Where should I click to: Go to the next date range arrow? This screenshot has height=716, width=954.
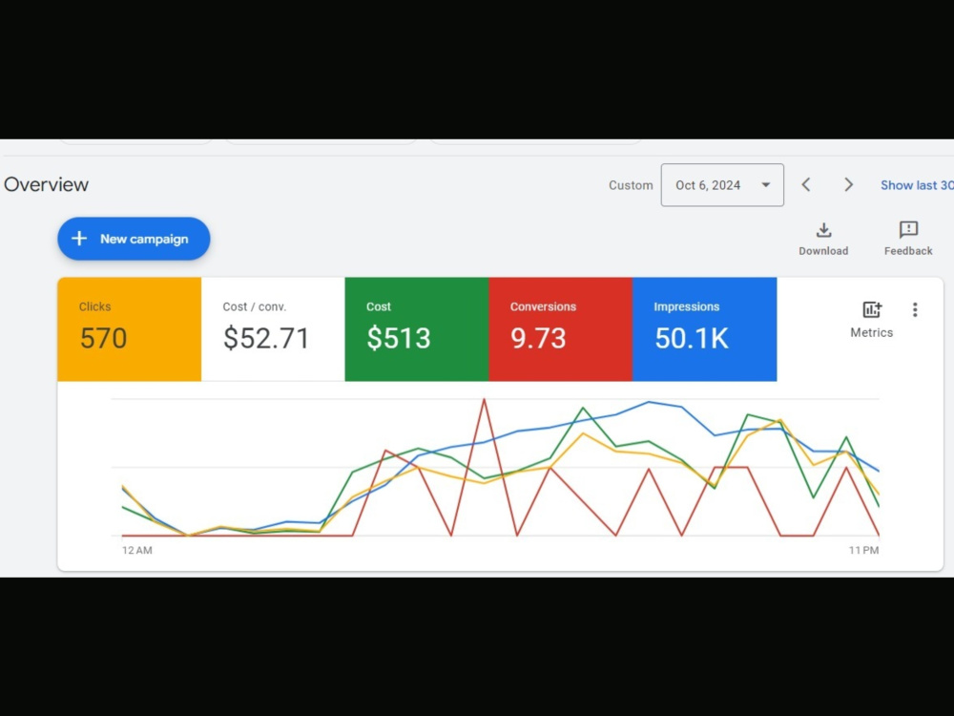tap(849, 185)
